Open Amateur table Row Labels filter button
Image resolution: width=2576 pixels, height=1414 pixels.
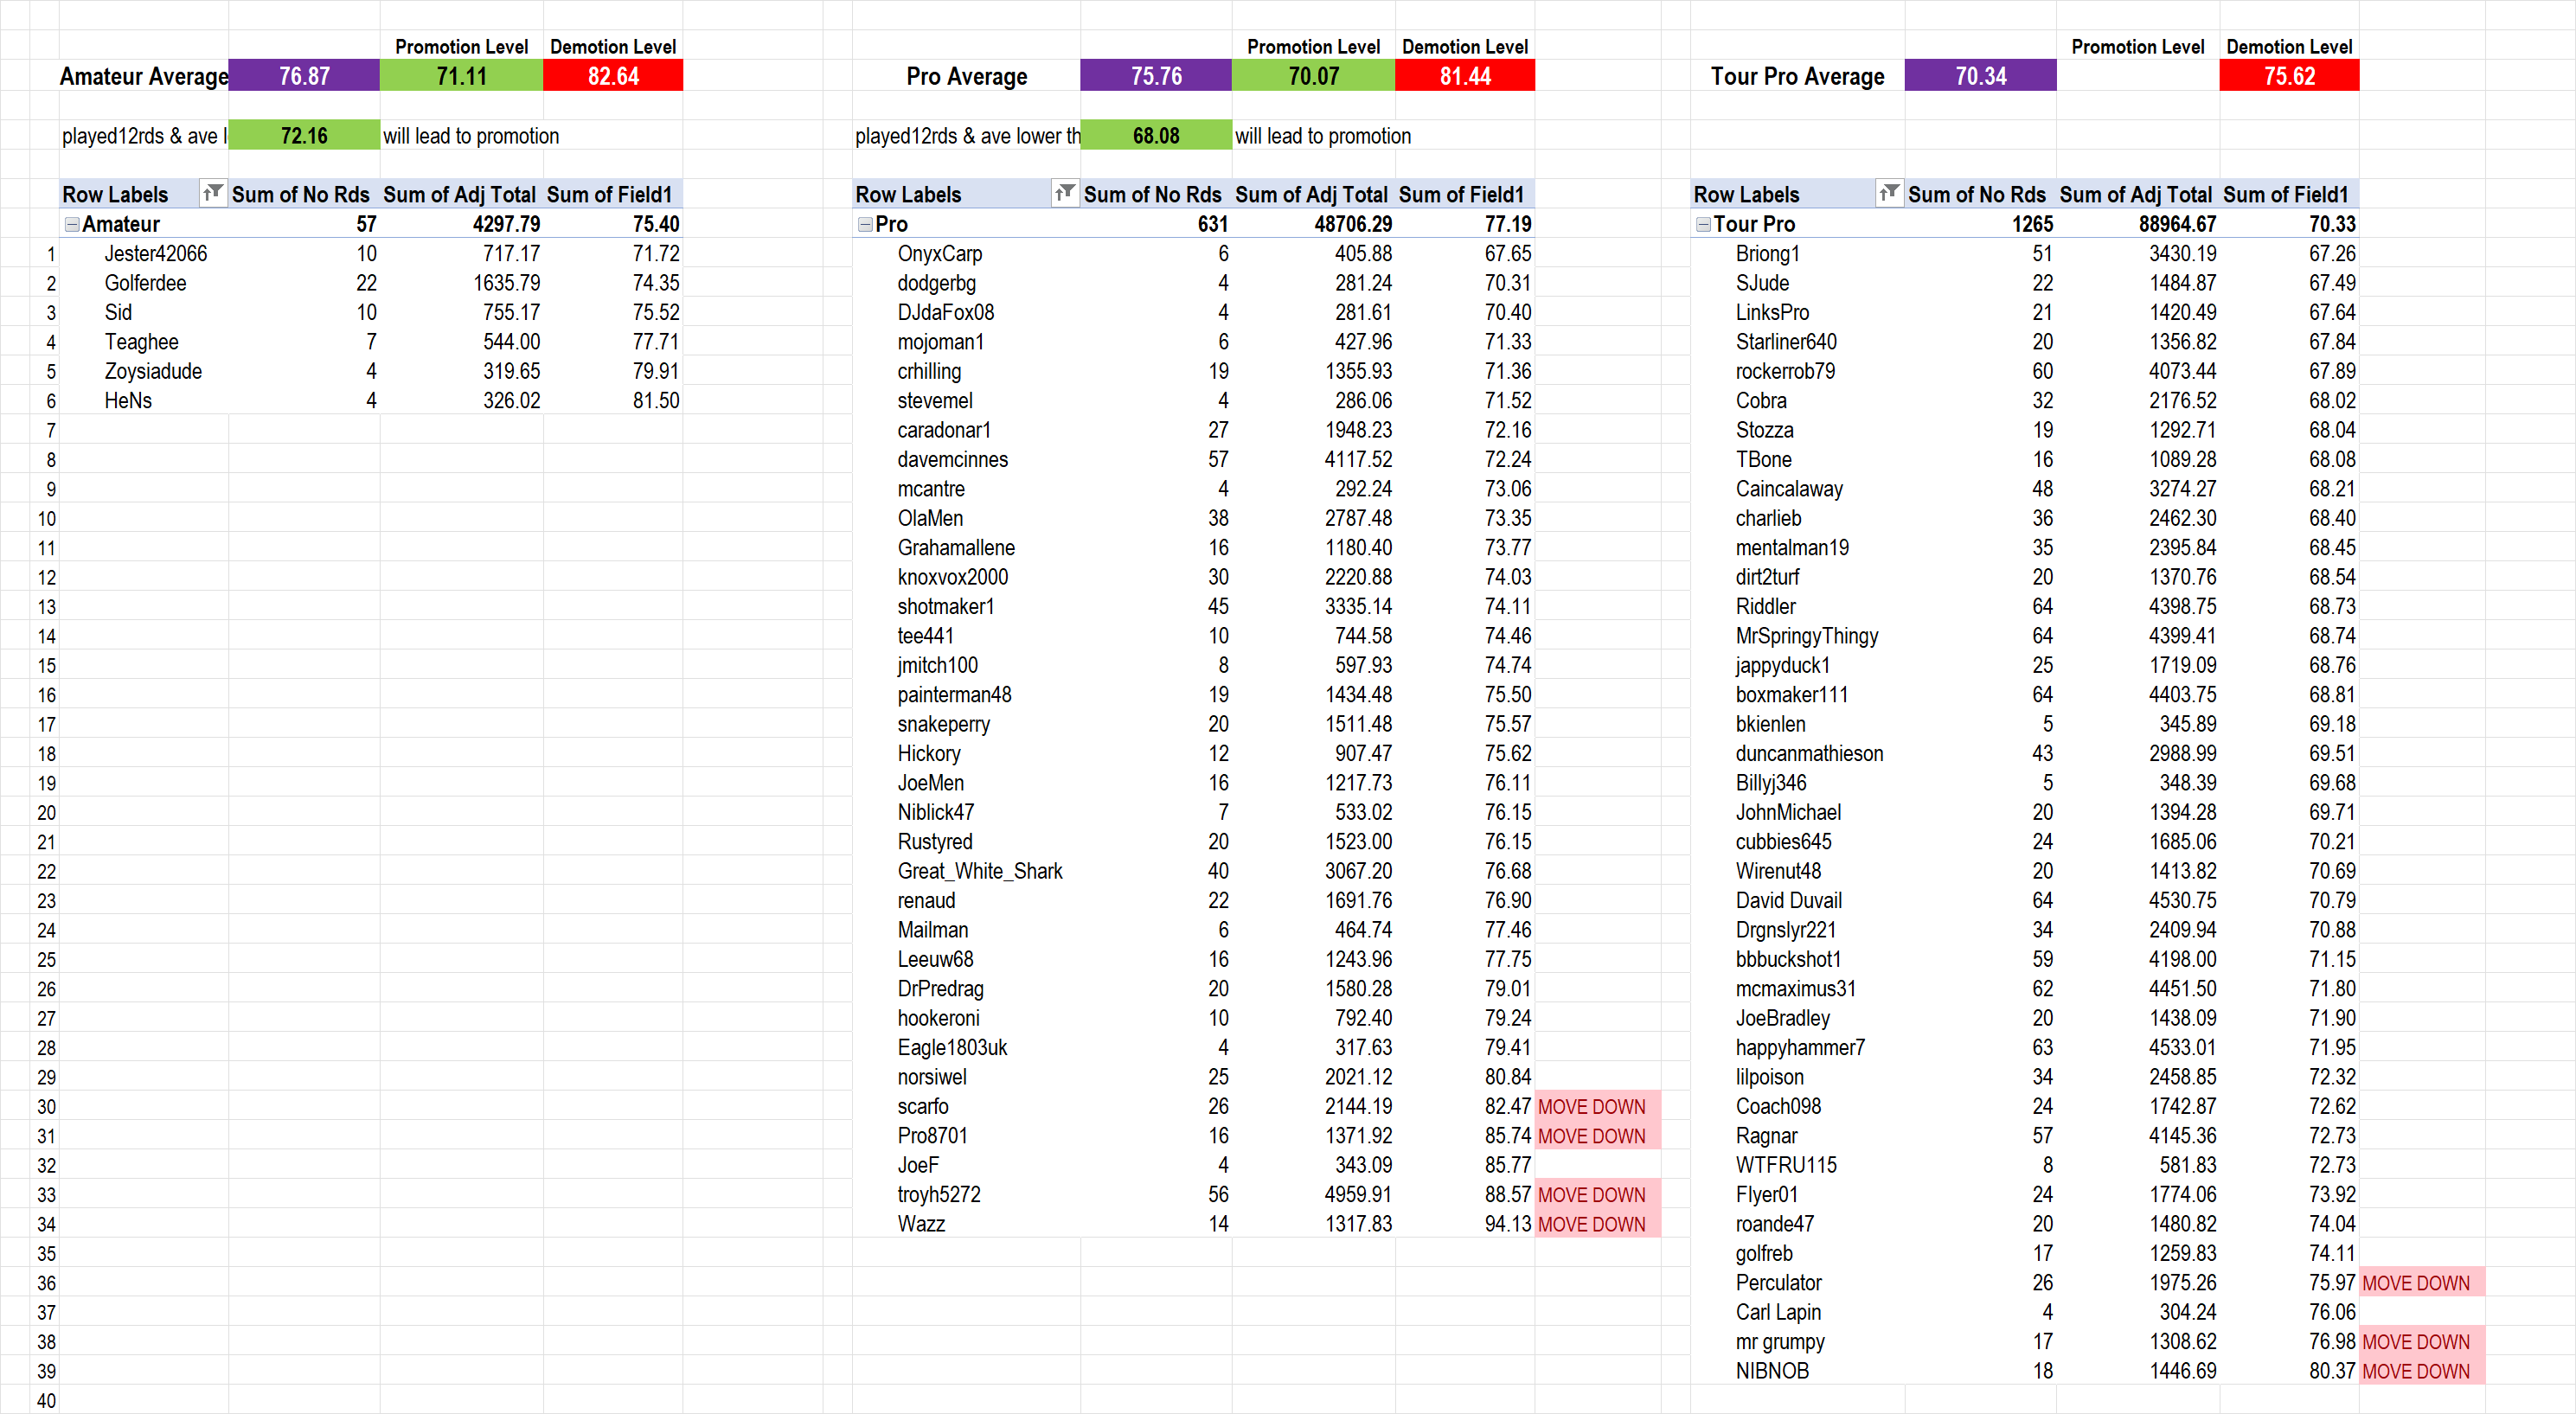coord(212,193)
